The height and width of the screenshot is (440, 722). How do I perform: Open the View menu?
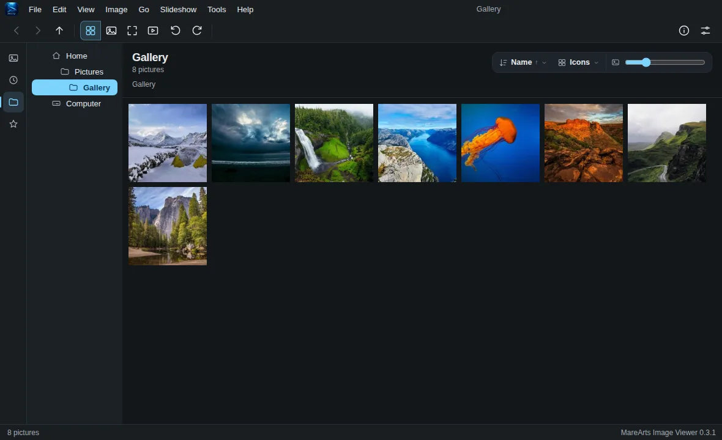86,9
